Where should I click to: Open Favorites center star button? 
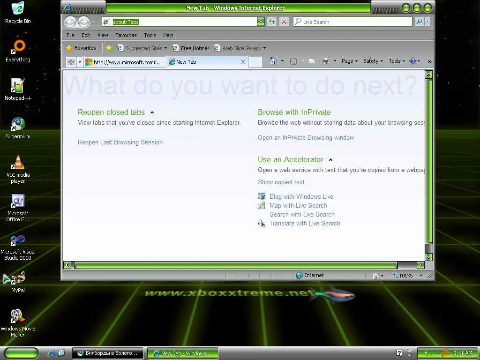[81, 48]
